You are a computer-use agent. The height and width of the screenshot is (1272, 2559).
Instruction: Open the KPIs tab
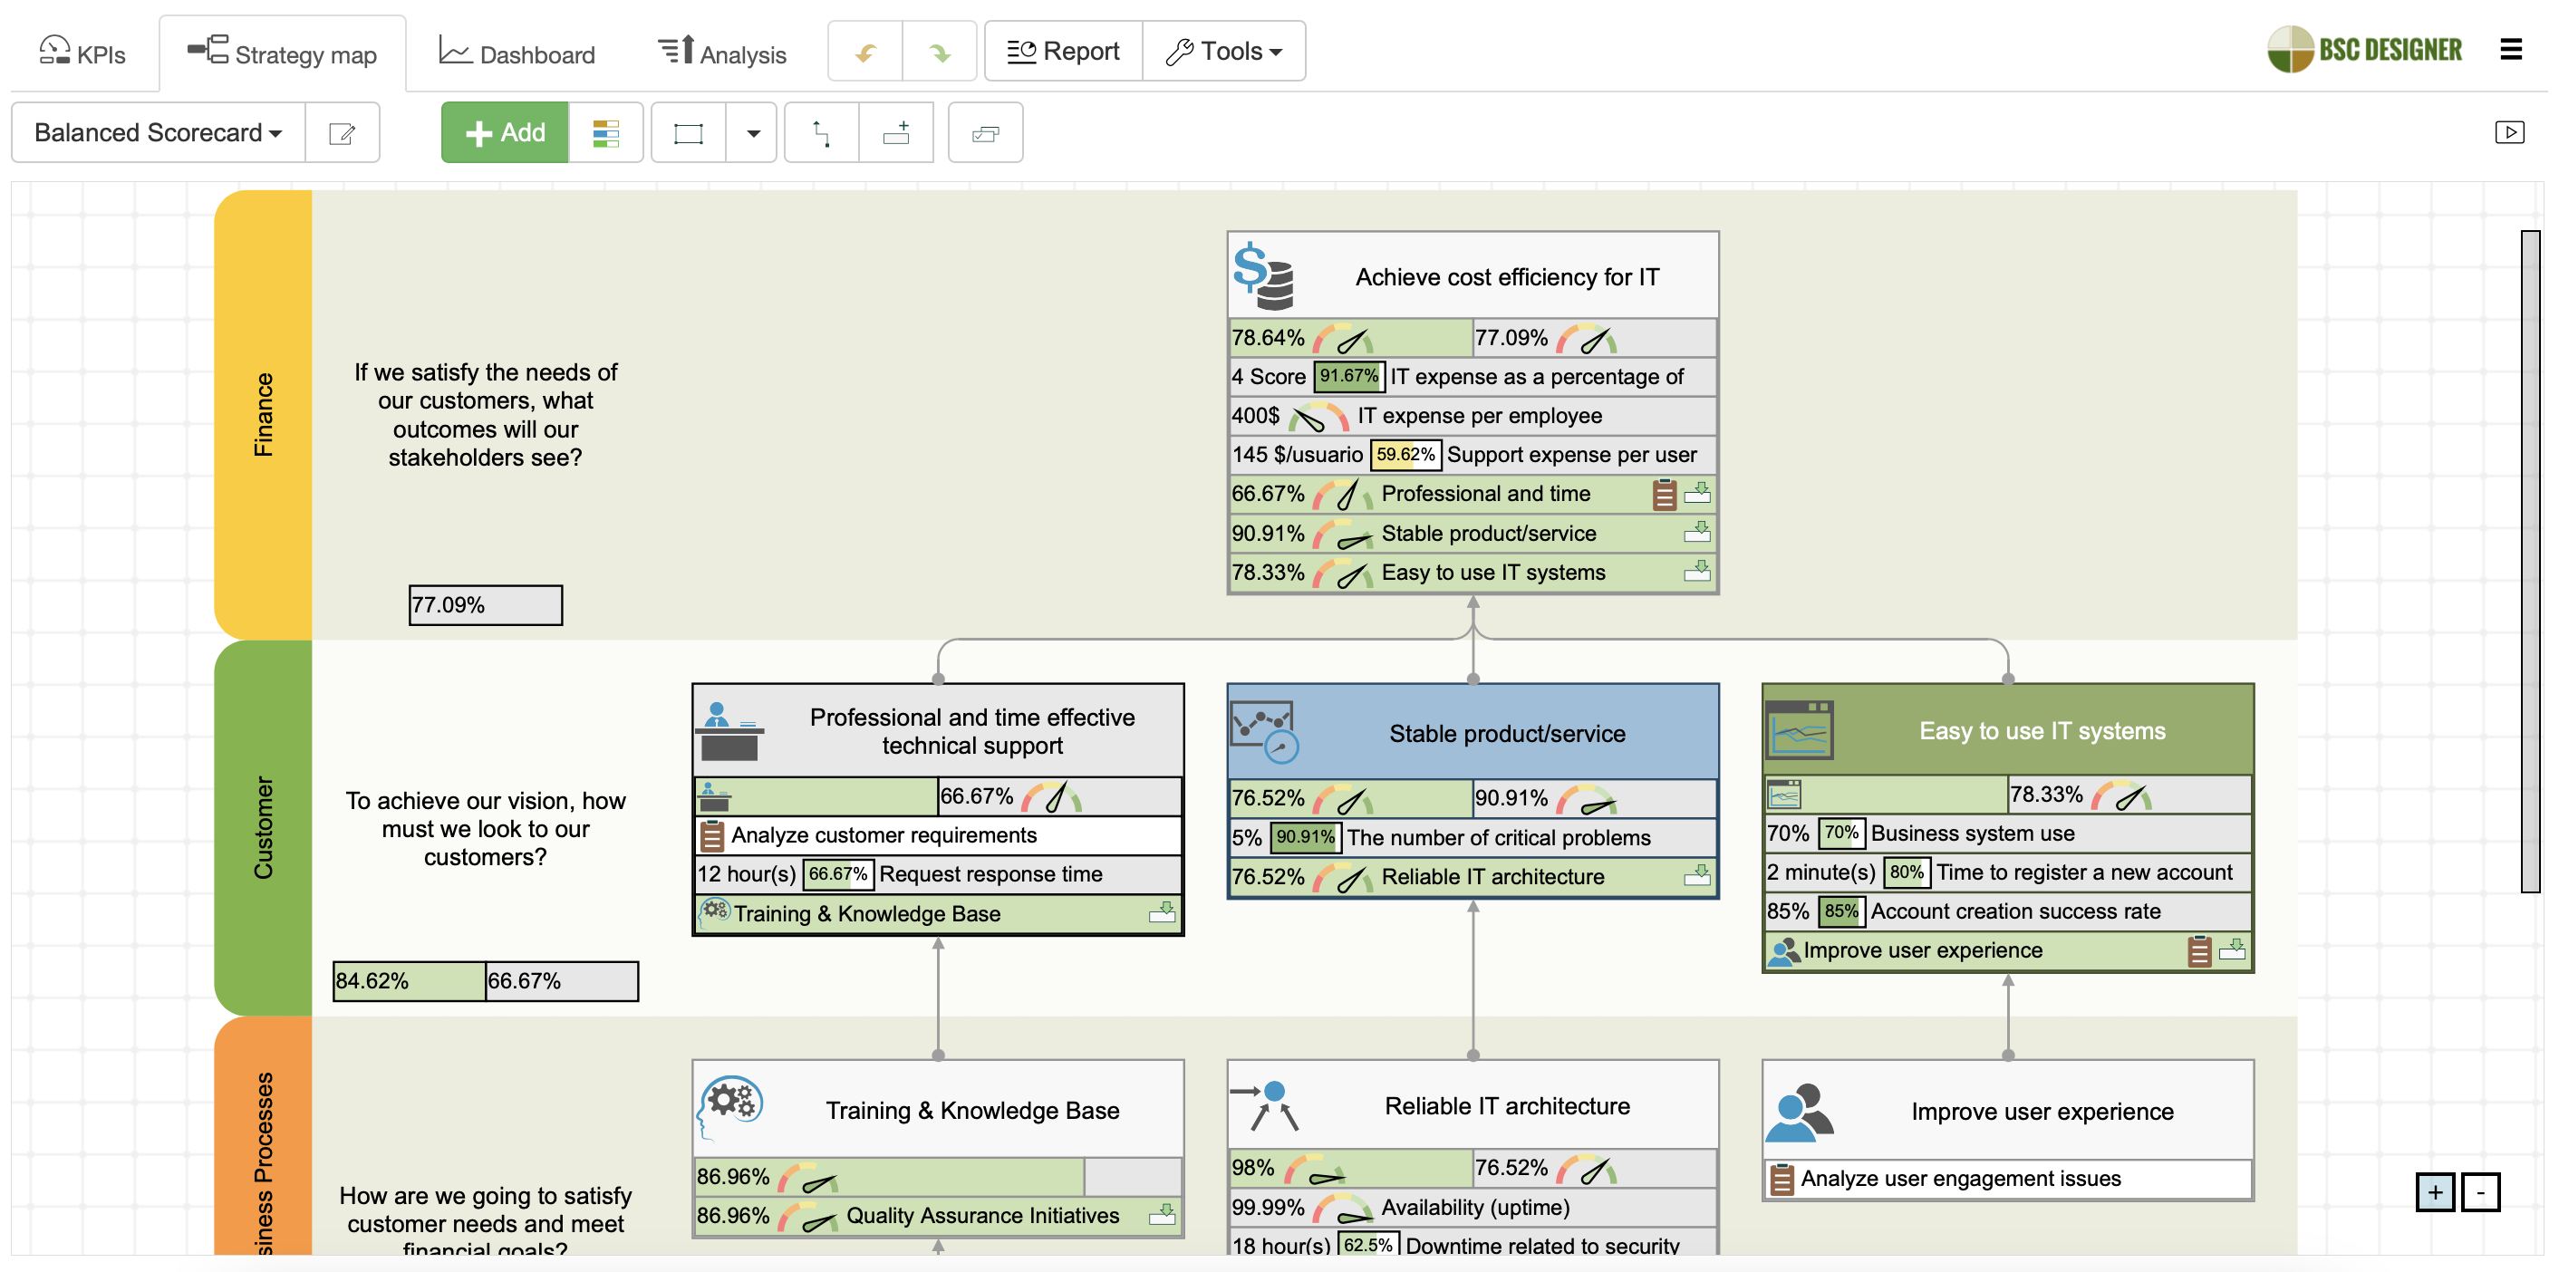[82, 51]
